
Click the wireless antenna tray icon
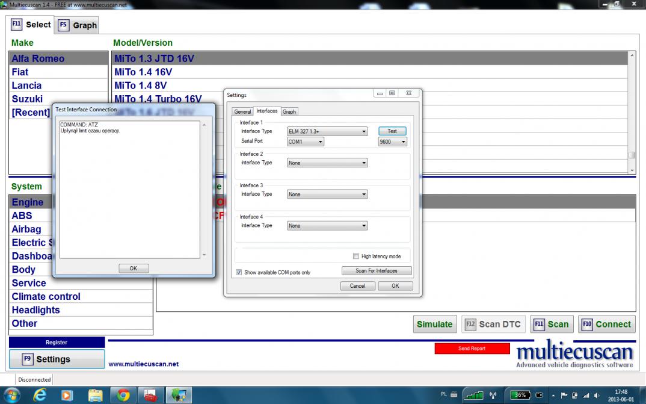click(493, 395)
